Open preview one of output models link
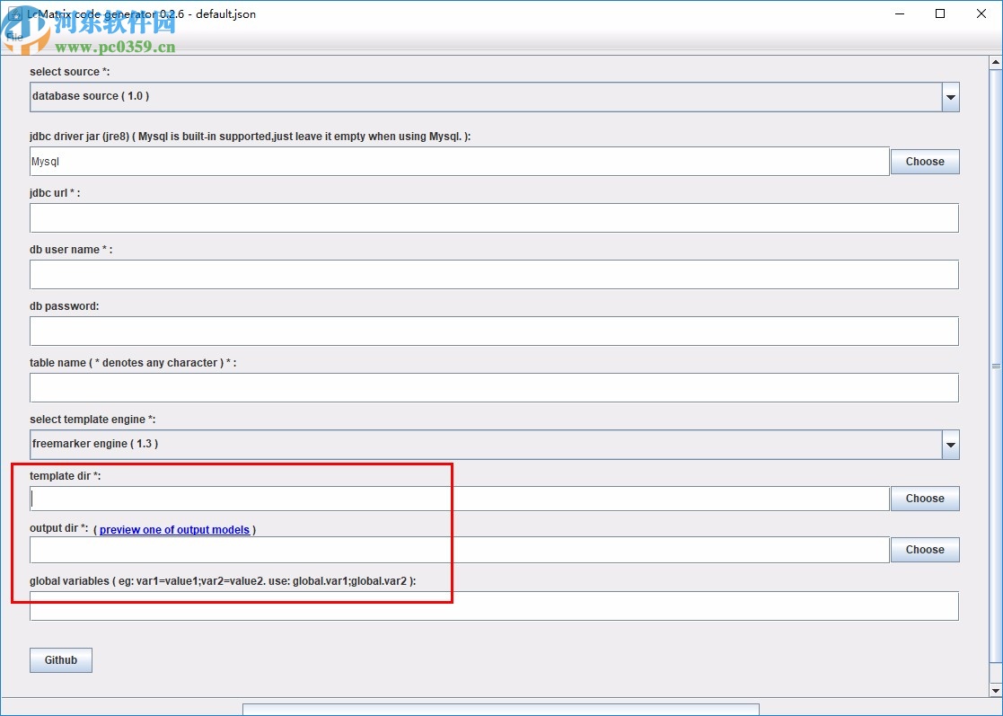The height and width of the screenshot is (716, 1003). [174, 530]
